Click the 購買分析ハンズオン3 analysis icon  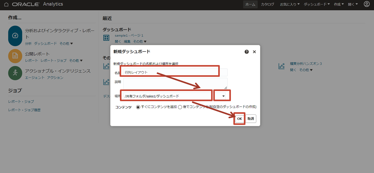[282, 66]
